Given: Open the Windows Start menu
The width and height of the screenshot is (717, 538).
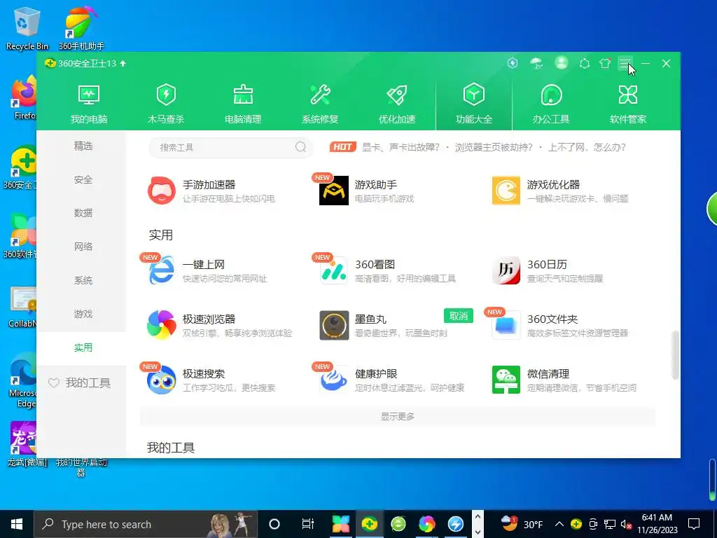Looking at the screenshot, I should [17, 524].
